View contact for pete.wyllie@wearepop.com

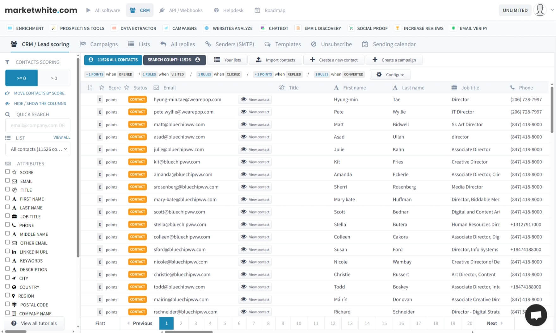point(255,112)
